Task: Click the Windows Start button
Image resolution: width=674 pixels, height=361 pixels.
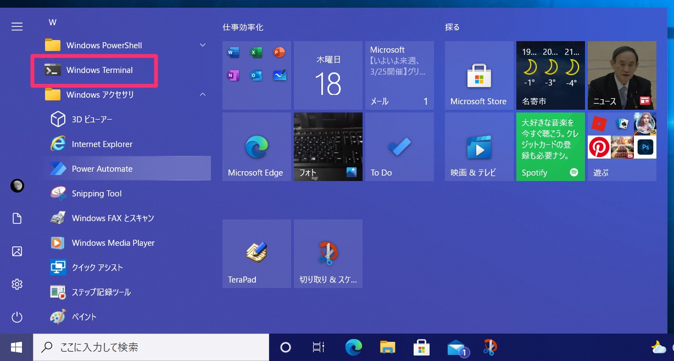Action: click(x=16, y=347)
